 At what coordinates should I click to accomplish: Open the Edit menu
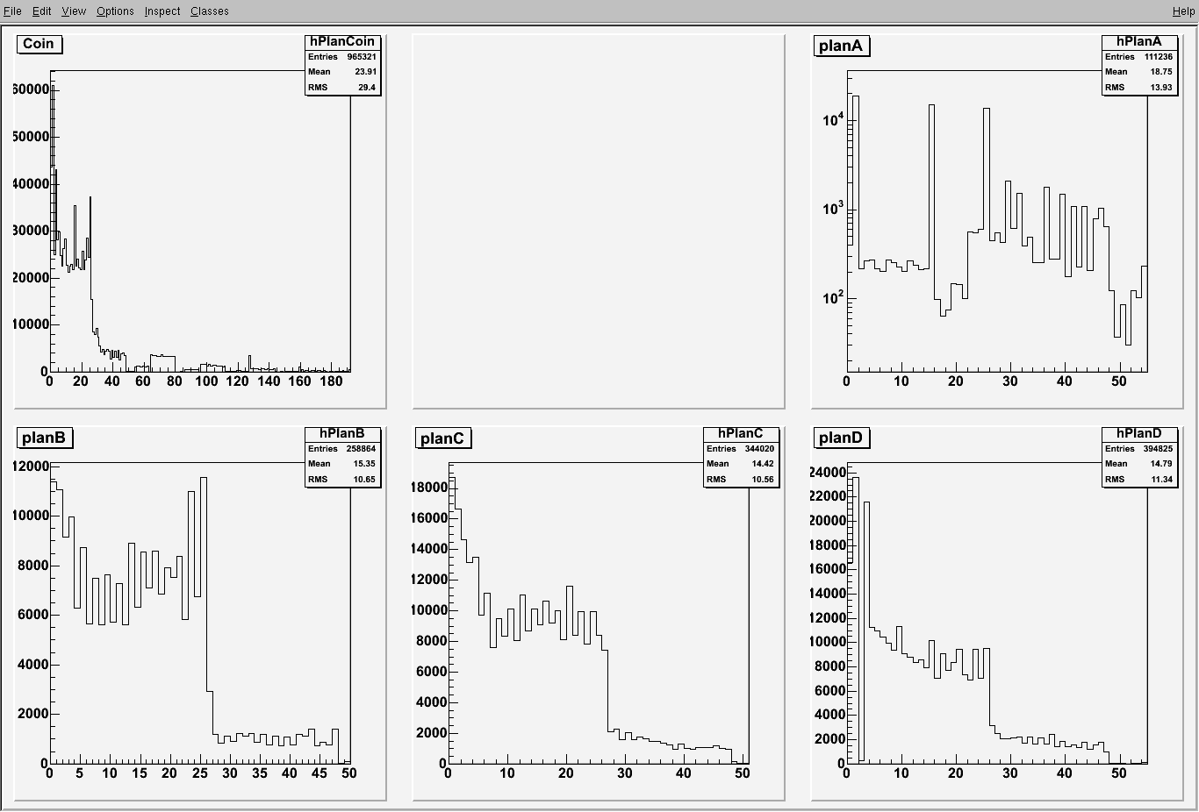pos(42,11)
